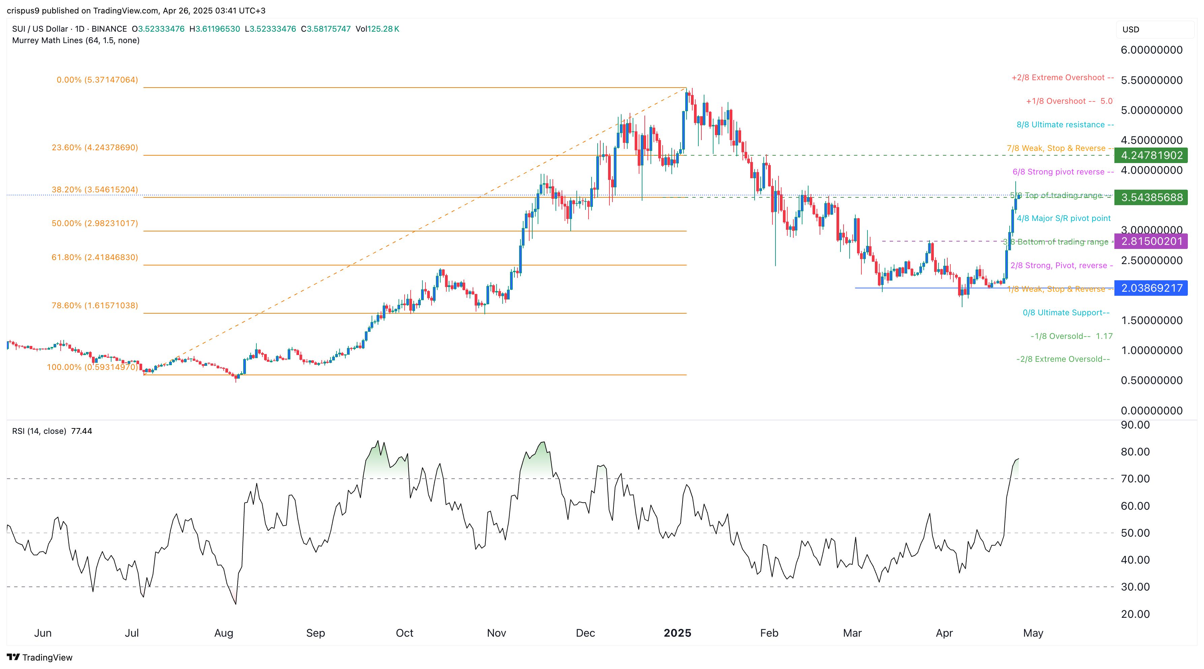
Task: Click the green 4.24781902 price tag
Action: pyautogui.click(x=1151, y=155)
